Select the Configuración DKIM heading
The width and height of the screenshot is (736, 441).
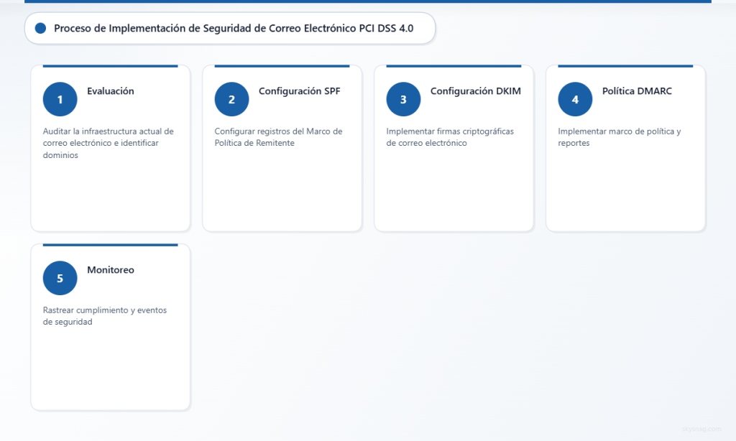coord(476,91)
